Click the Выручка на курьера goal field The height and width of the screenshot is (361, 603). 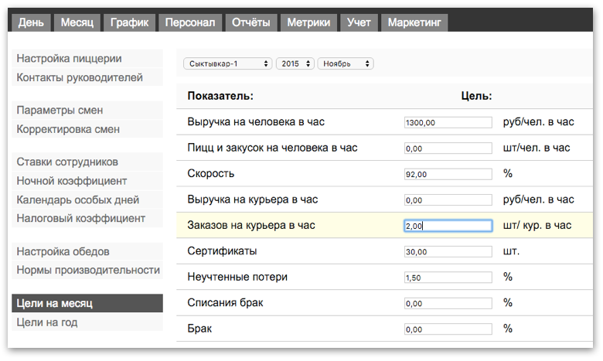point(448,200)
